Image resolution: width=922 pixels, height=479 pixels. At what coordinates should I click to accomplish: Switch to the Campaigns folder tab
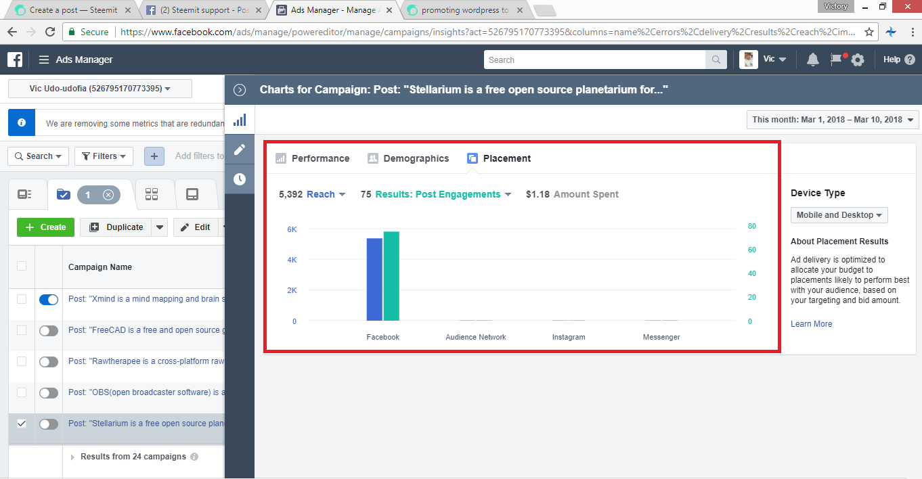tap(64, 195)
